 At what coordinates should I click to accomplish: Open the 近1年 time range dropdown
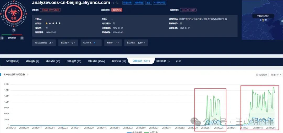pos(276,75)
